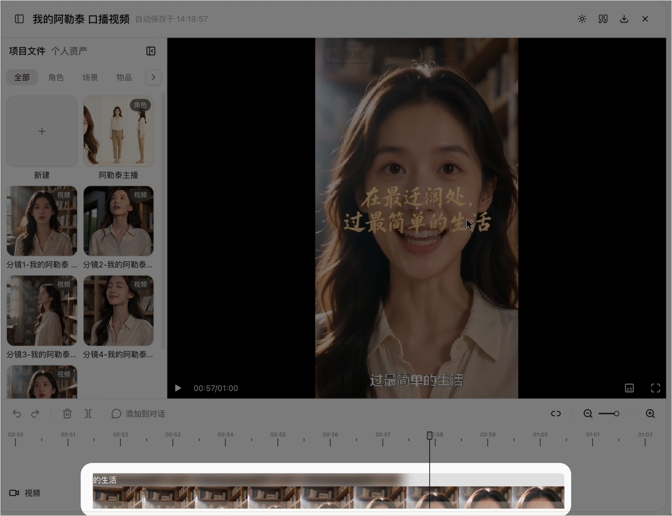Toggle the link snapping icon in timeline
The width and height of the screenshot is (672, 516).
556,414
